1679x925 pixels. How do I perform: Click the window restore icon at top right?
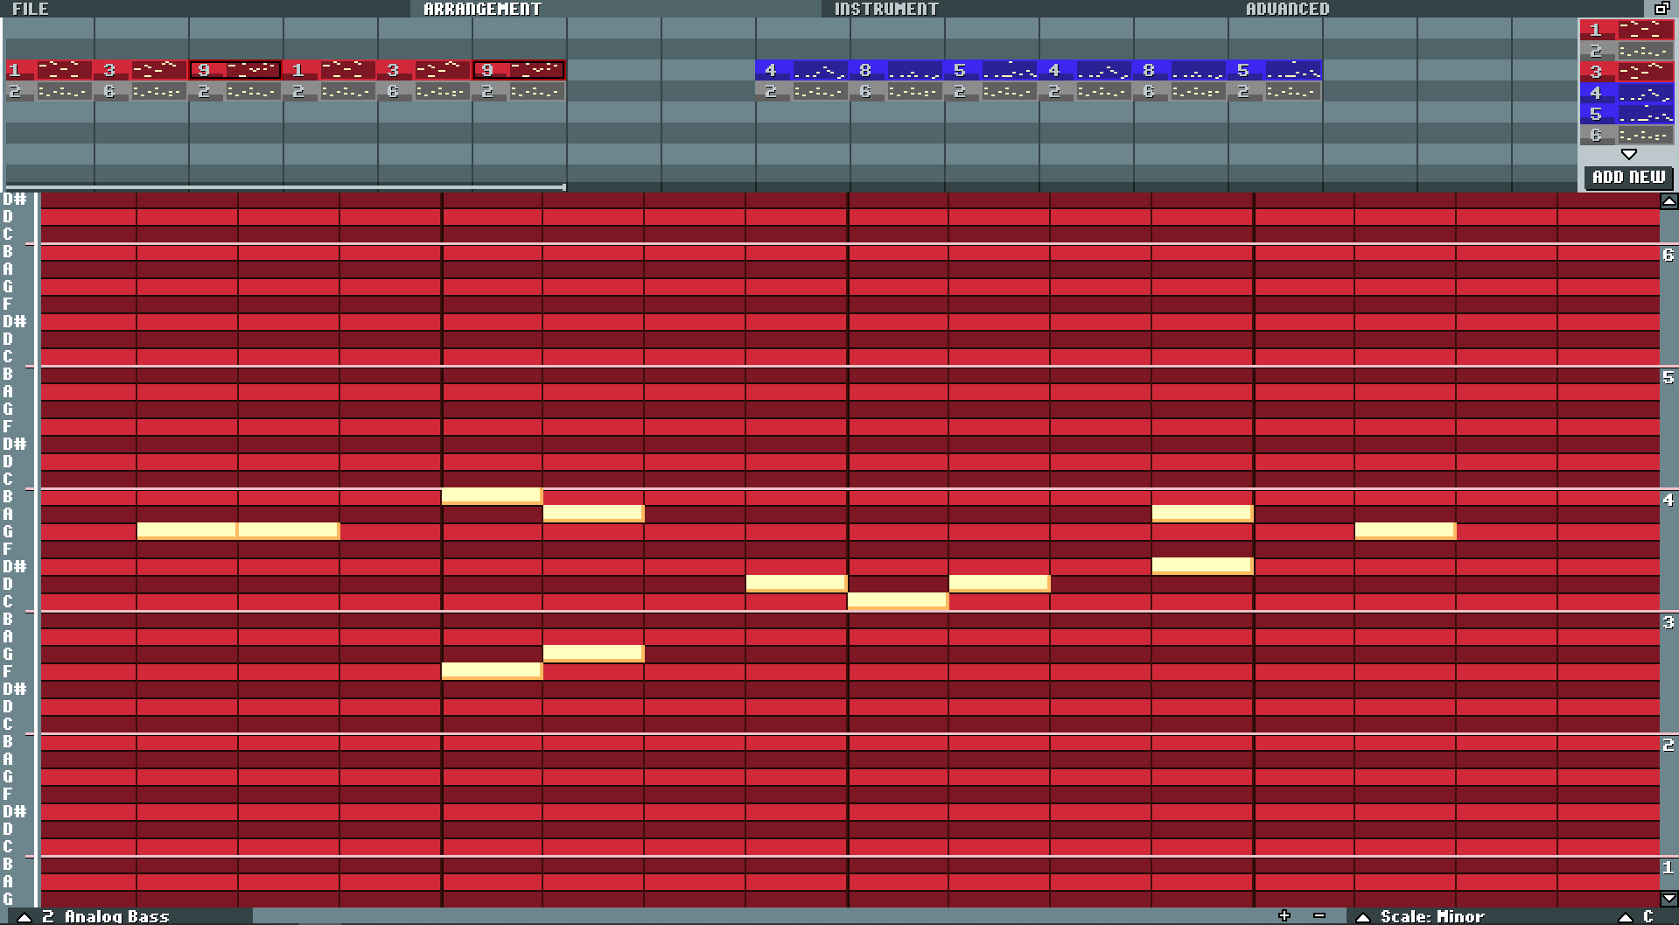tap(1662, 9)
